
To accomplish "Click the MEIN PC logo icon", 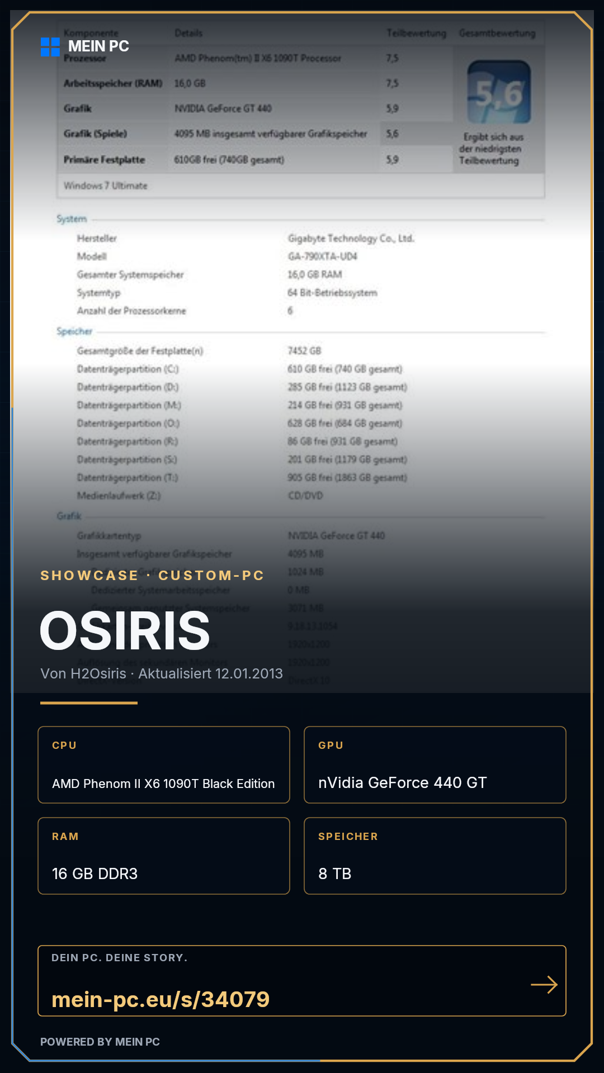I will coord(50,47).
